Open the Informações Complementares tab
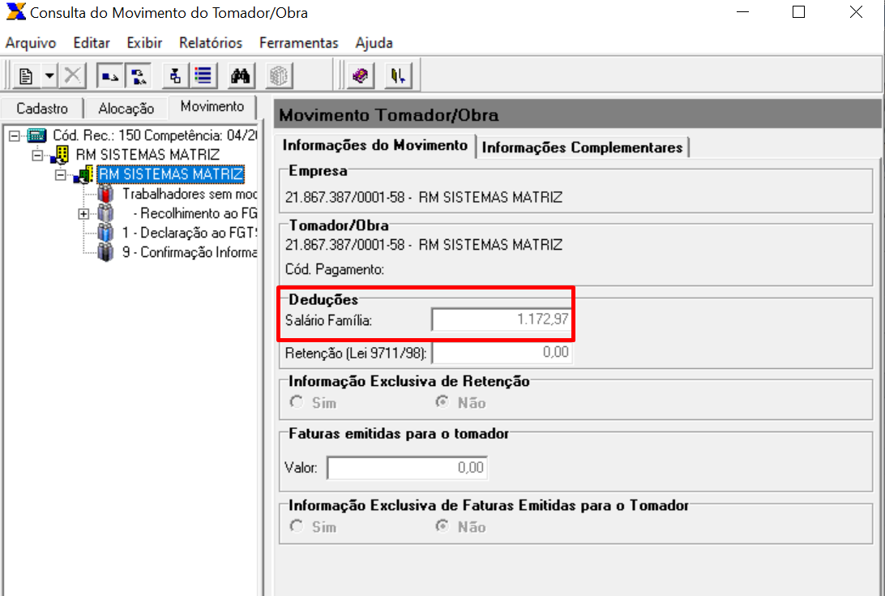Image resolution: width=885 pixels, height=596 pixels. point(582,148)
